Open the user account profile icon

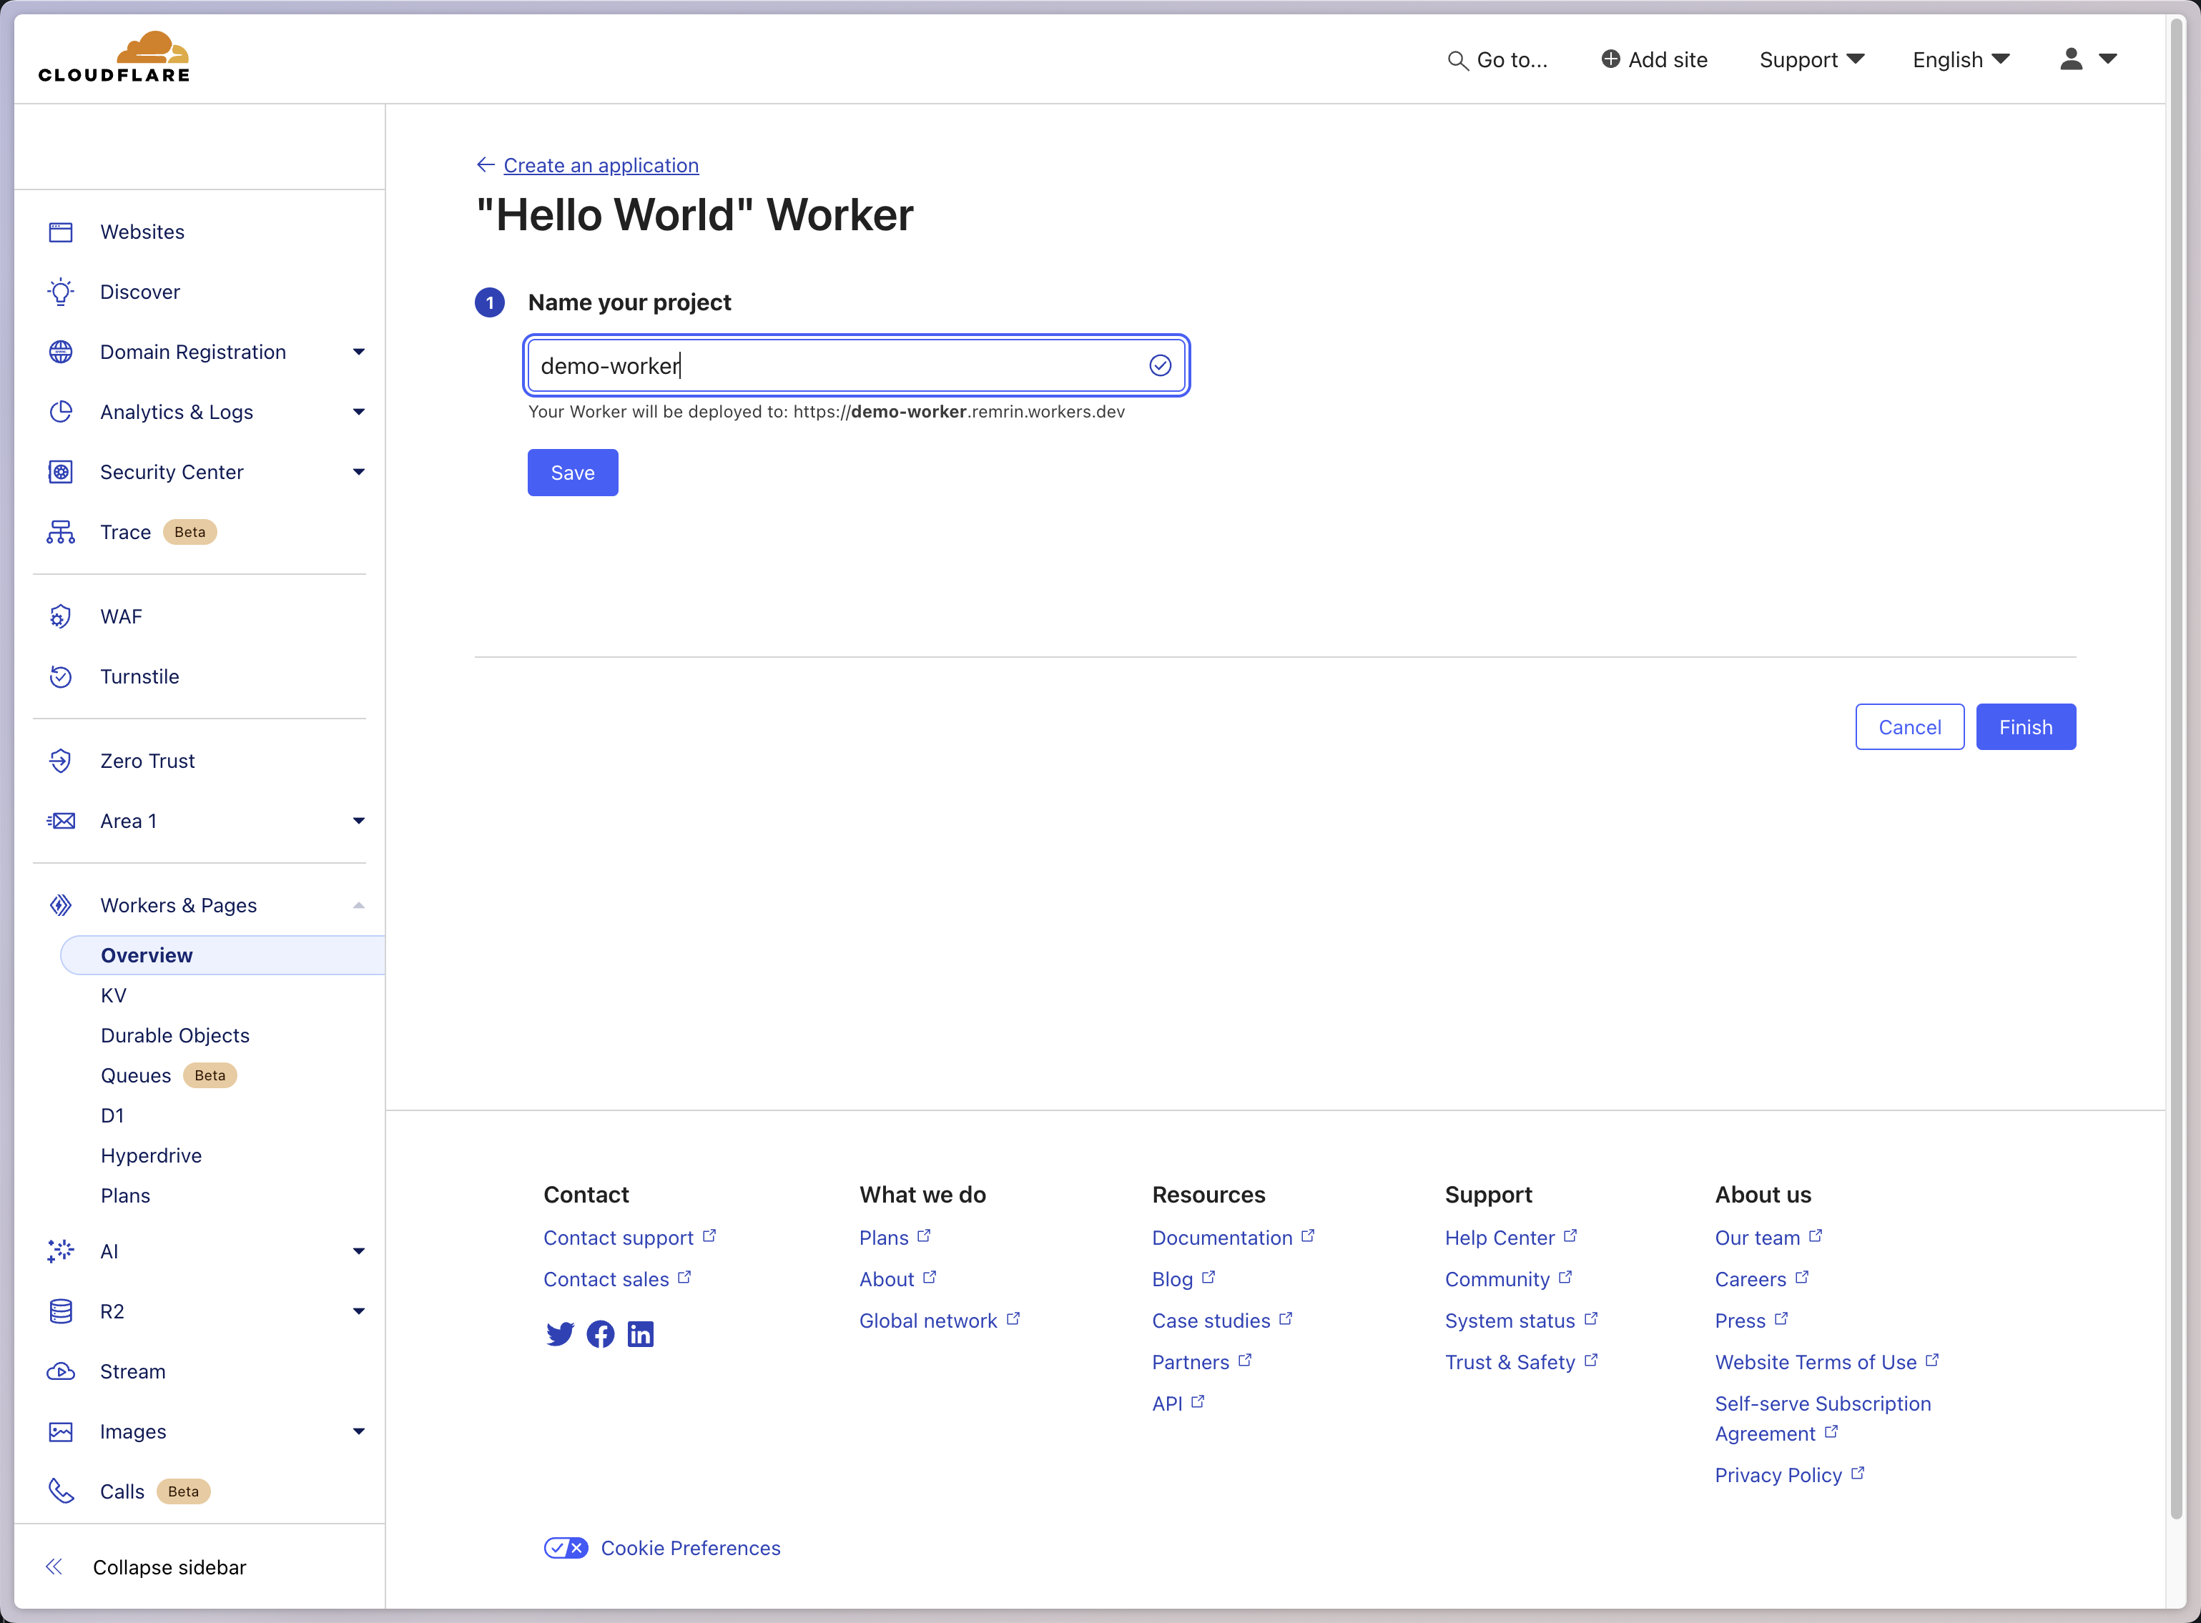(2070, 59)
